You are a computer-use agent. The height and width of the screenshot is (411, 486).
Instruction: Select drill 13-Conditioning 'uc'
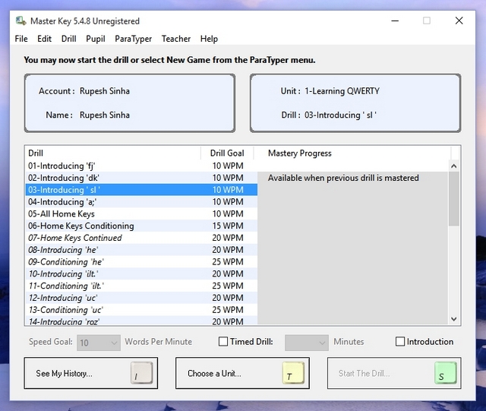coord(141,310)
